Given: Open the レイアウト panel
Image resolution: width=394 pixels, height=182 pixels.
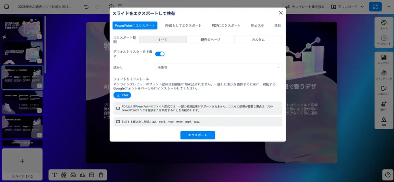Looking at the screenshot, I should 384,59.
